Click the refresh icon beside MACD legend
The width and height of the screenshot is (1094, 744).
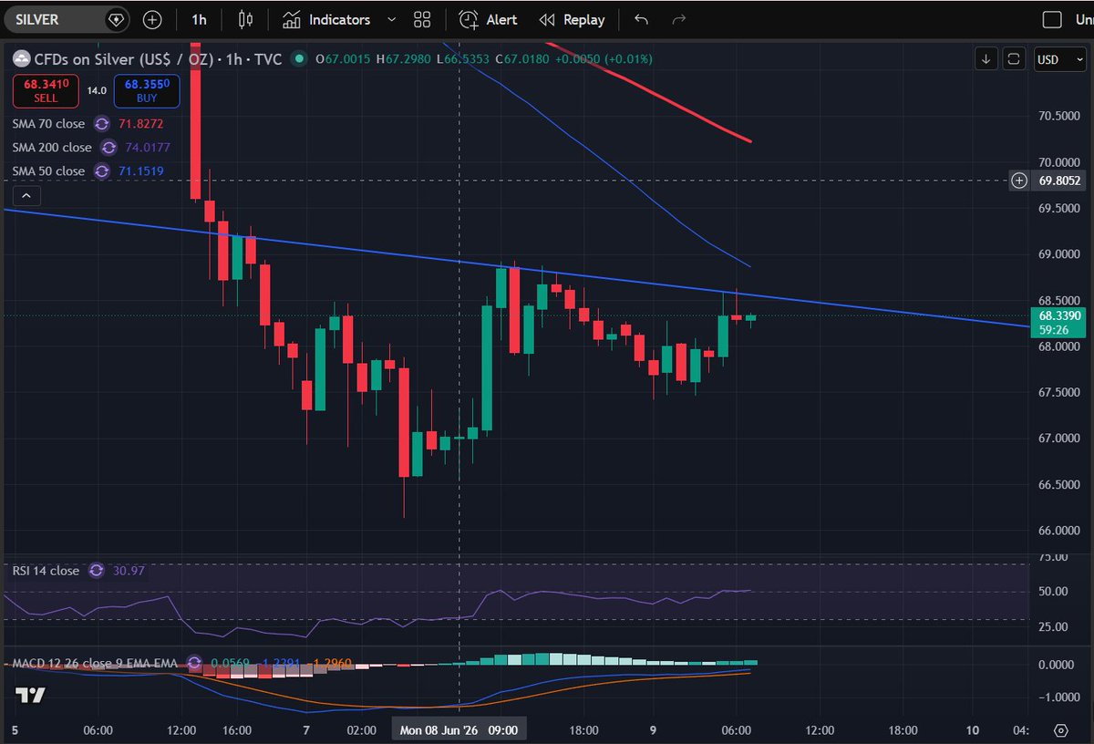194,663
